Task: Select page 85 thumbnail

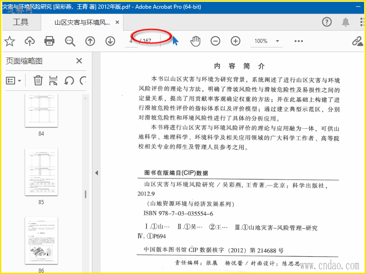Action: 41,172
